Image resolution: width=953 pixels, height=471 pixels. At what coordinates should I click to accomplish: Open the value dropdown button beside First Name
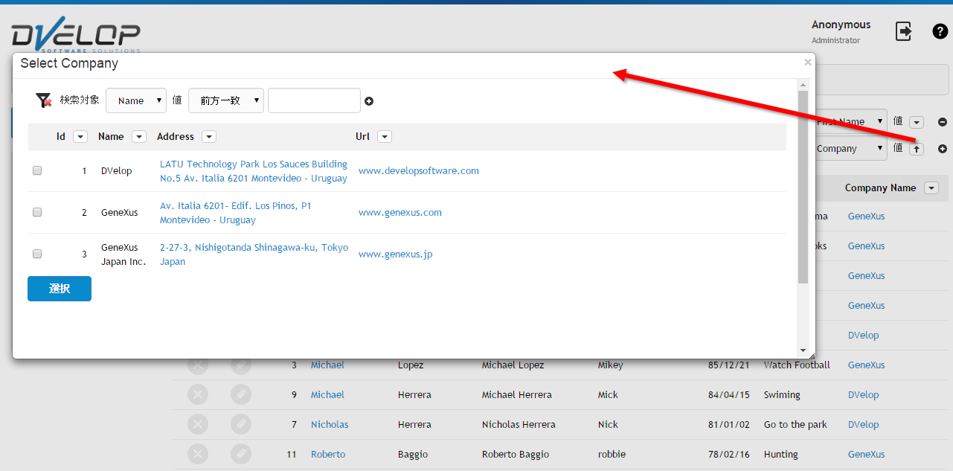pyautogui.click(x=917, y=122)
